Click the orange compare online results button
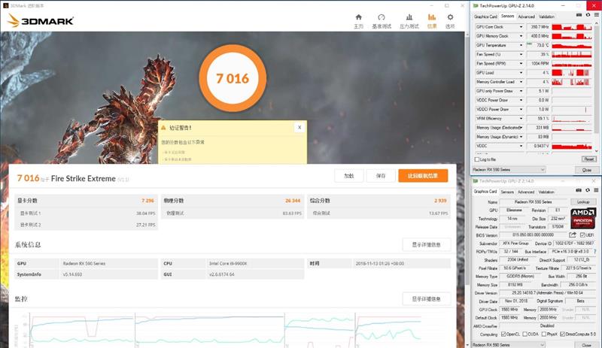Screen dimensions: 602x348 pyautogui.click(x=423, y=176)
